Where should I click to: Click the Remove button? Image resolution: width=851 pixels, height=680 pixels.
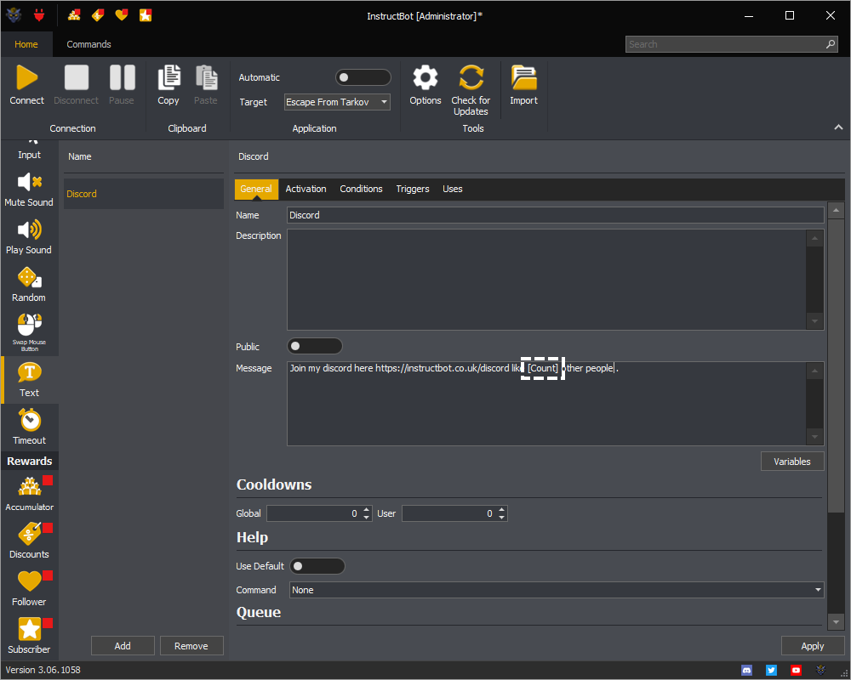191,646
